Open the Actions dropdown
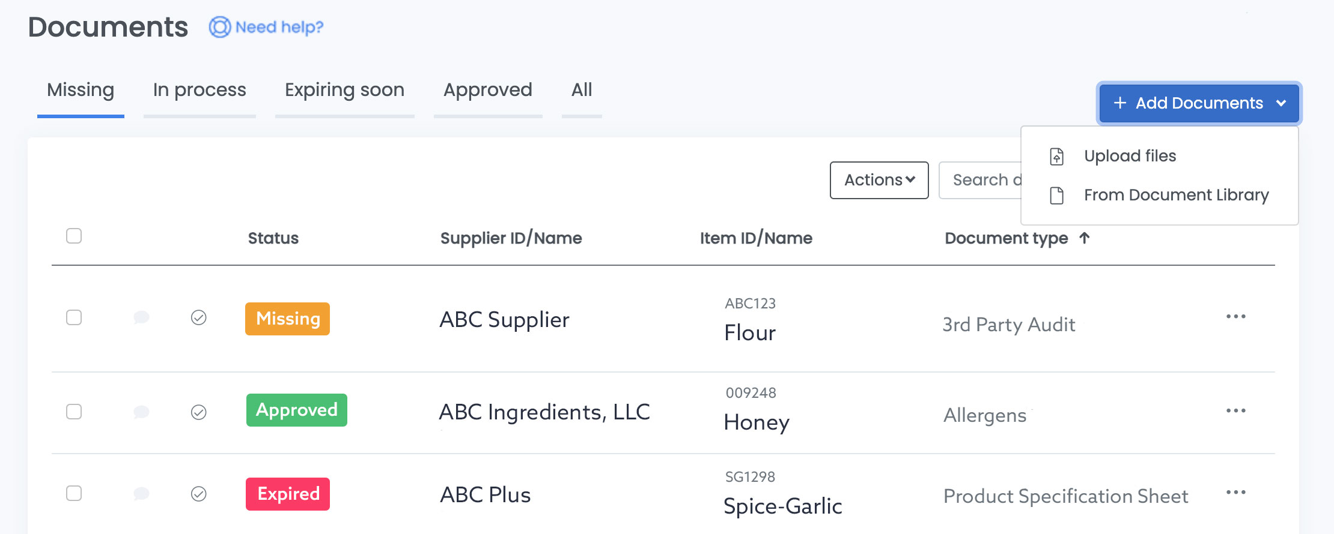This screenshot has width=1334, height=534. pos(879,180)
